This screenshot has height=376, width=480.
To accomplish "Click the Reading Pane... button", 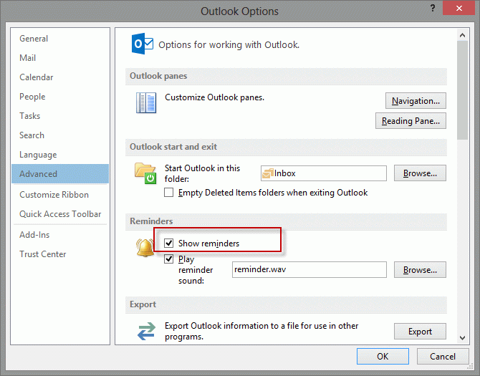I will (x=411, y=121).
